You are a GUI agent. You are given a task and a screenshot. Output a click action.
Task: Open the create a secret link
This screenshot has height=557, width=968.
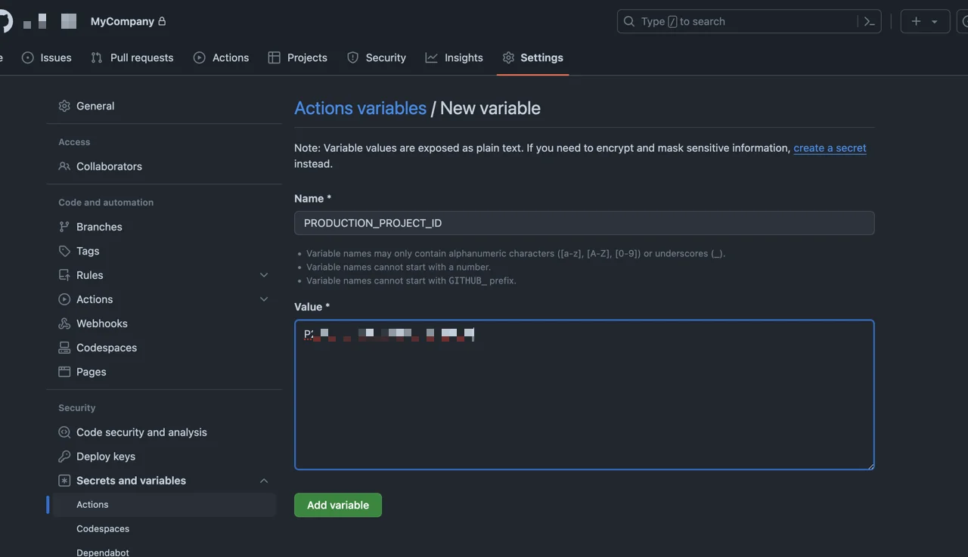(x=830, y=148)
